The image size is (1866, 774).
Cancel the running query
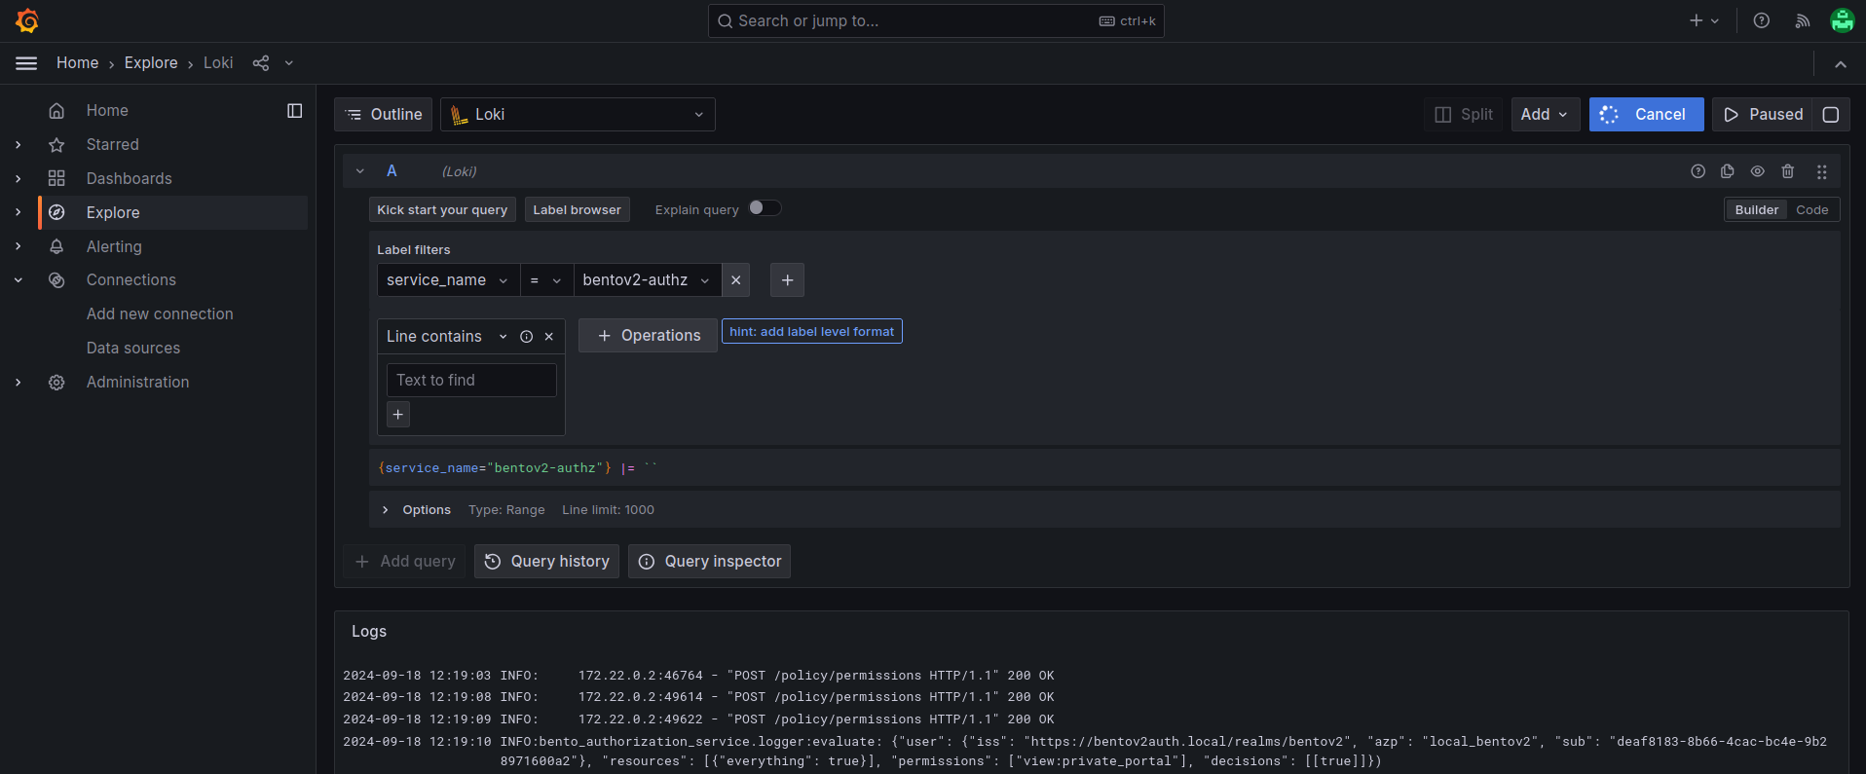point(1646,115)
